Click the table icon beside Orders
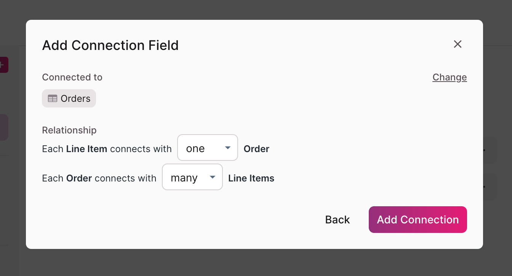 53,99
